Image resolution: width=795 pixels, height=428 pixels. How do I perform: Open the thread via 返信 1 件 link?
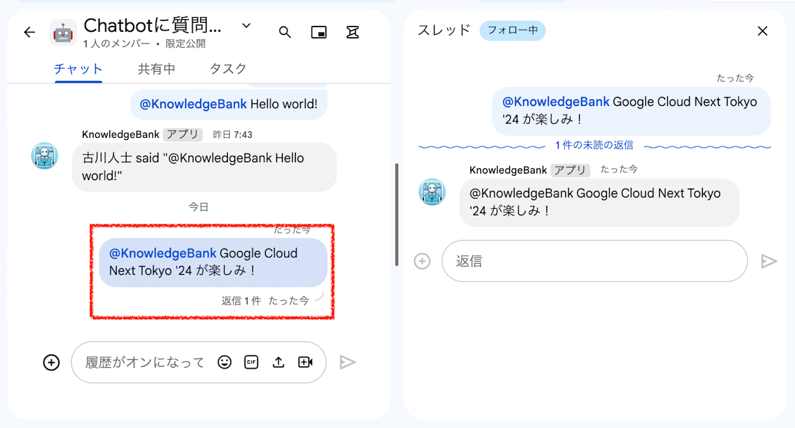pos(241,301)
